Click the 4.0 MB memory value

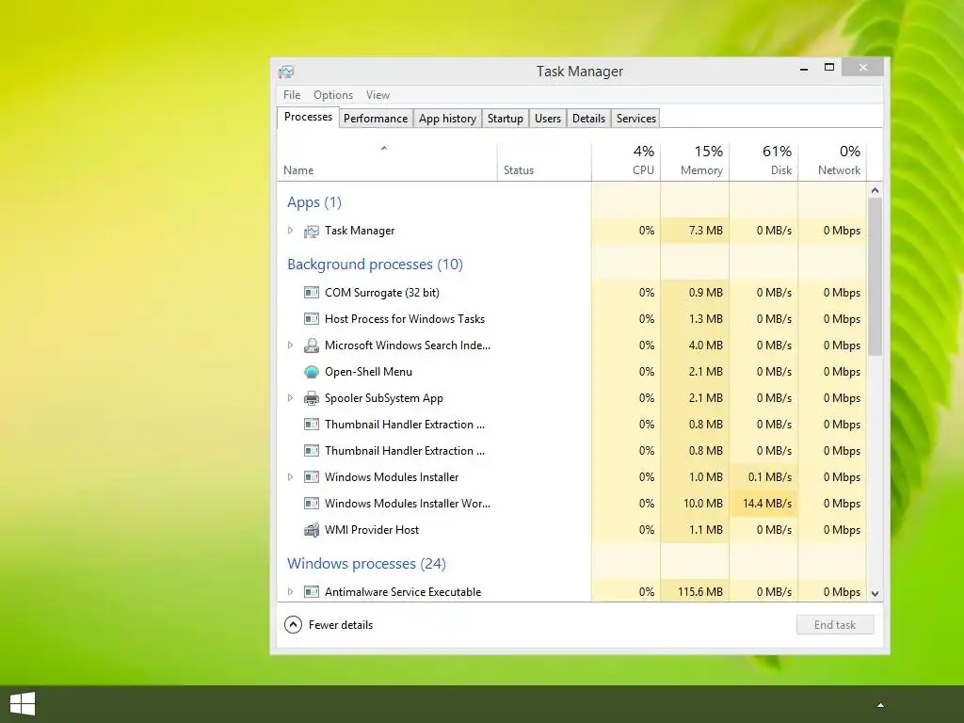[x=706, y=345]
